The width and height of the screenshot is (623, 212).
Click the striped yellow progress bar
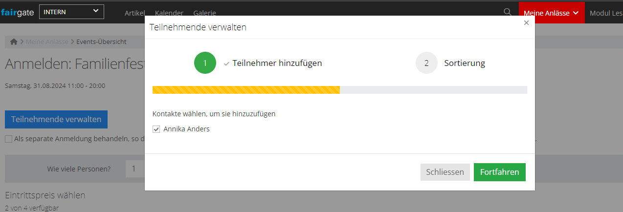point(246,90)
